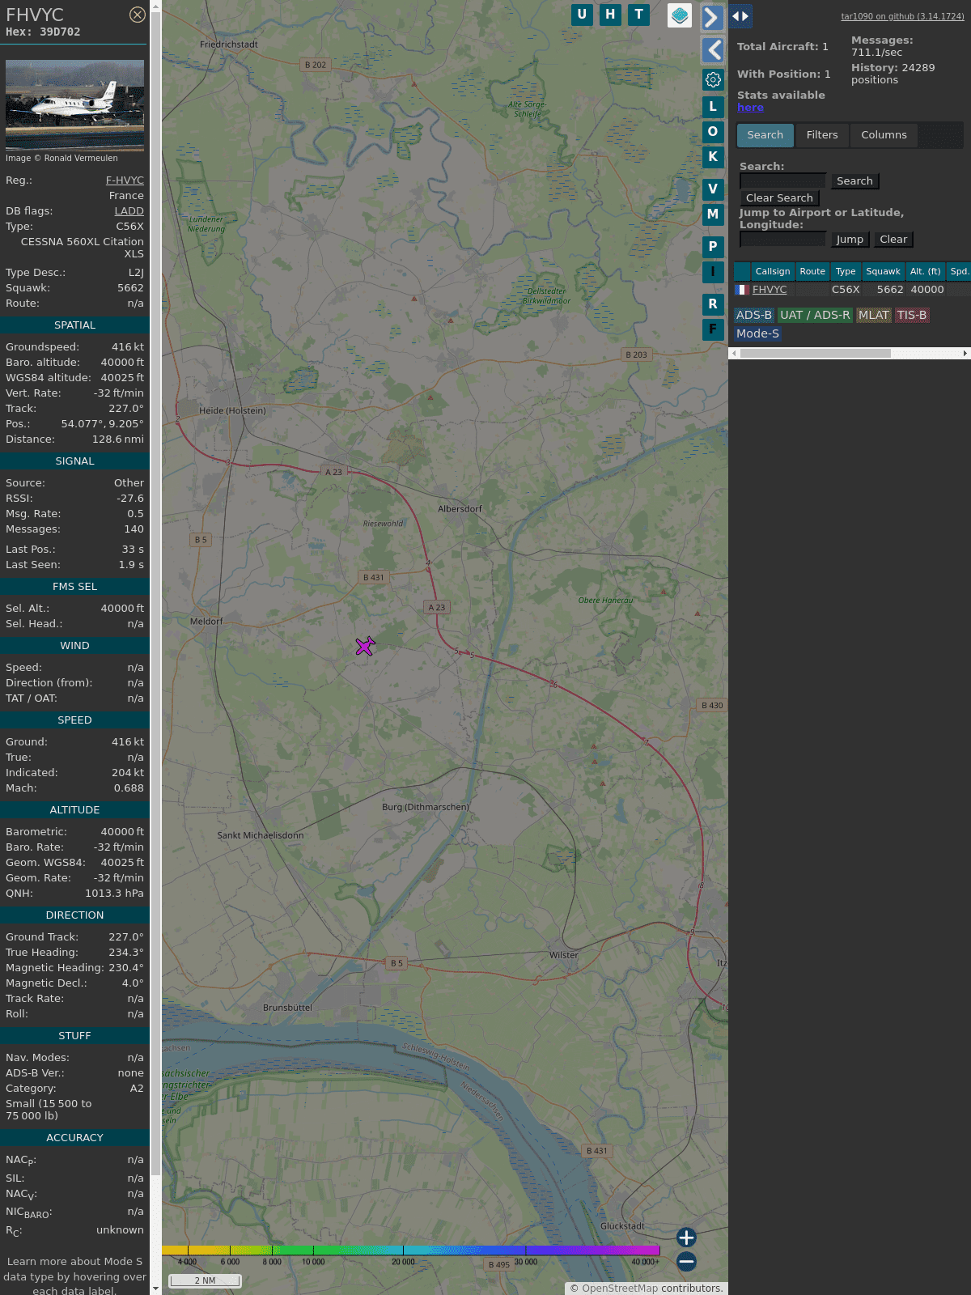Sort table by Spd. column
Viewport: 971px width, 1295px height.
point(959,272)
